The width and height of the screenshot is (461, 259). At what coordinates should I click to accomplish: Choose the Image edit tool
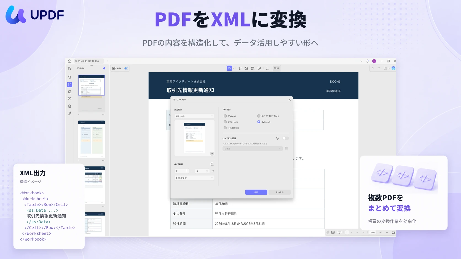pyautogui.click(x=246, y=68)
